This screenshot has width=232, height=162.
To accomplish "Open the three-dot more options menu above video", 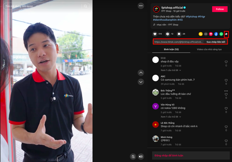I will click(x=141, y=6).
